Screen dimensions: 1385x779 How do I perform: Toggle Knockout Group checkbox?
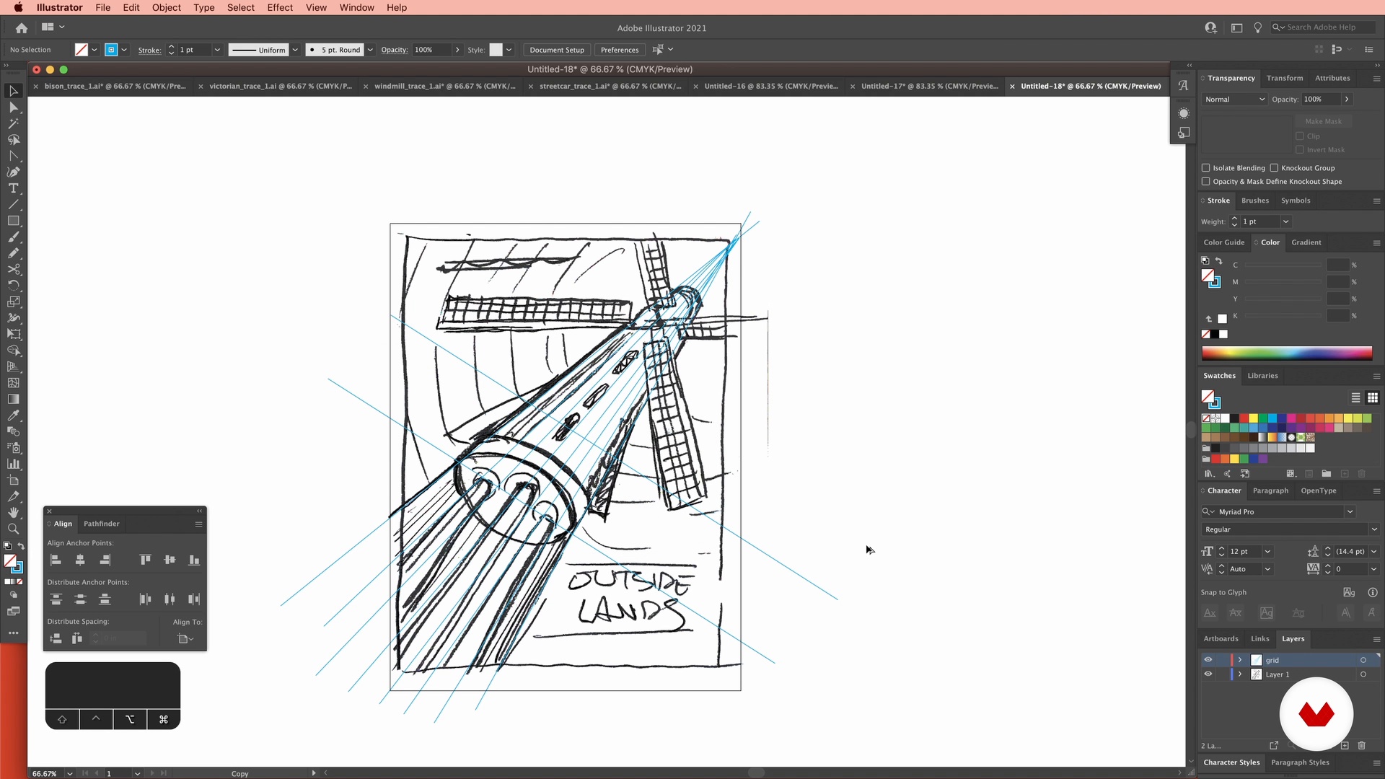coord(1275,168)
